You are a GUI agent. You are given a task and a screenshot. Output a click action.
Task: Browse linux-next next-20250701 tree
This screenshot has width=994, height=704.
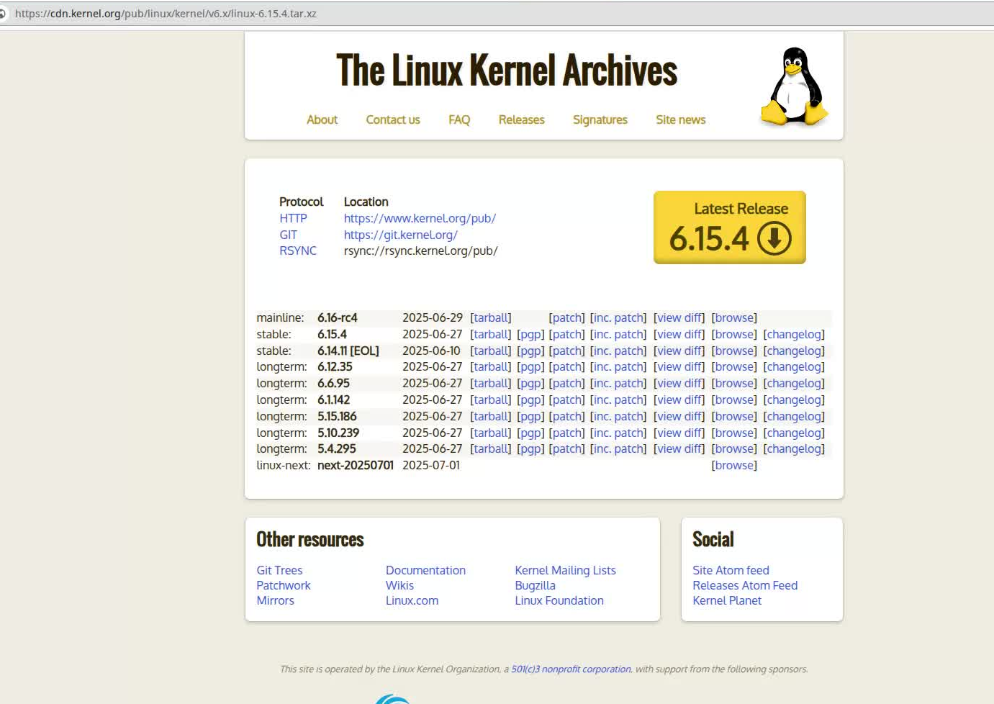click(x=734, y=465)
